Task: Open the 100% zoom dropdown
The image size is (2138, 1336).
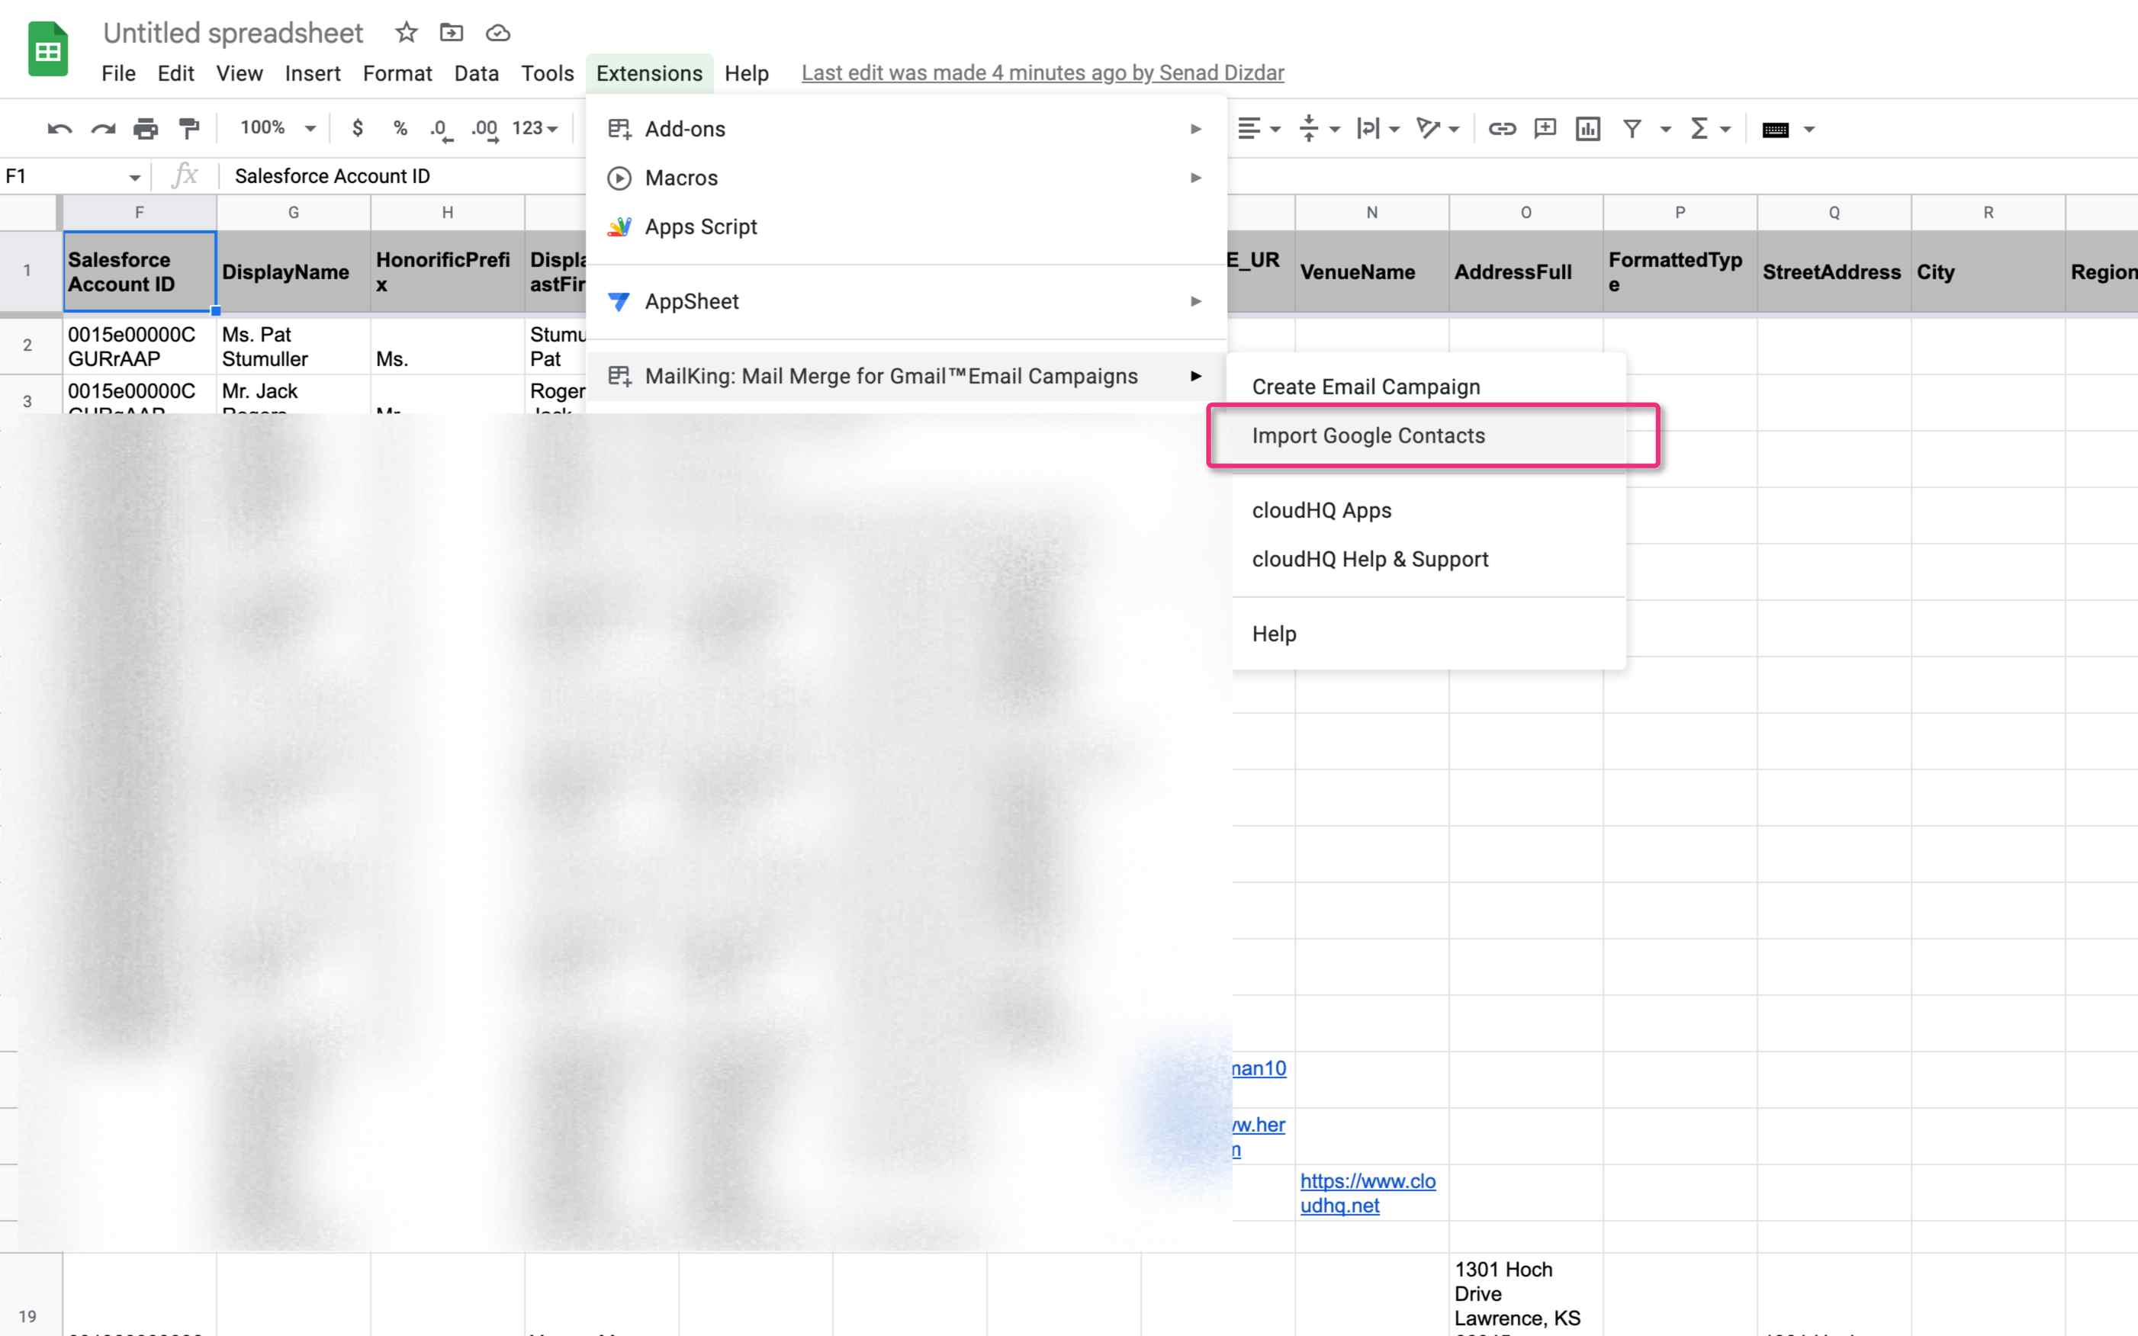Action: tap(278, 128)
